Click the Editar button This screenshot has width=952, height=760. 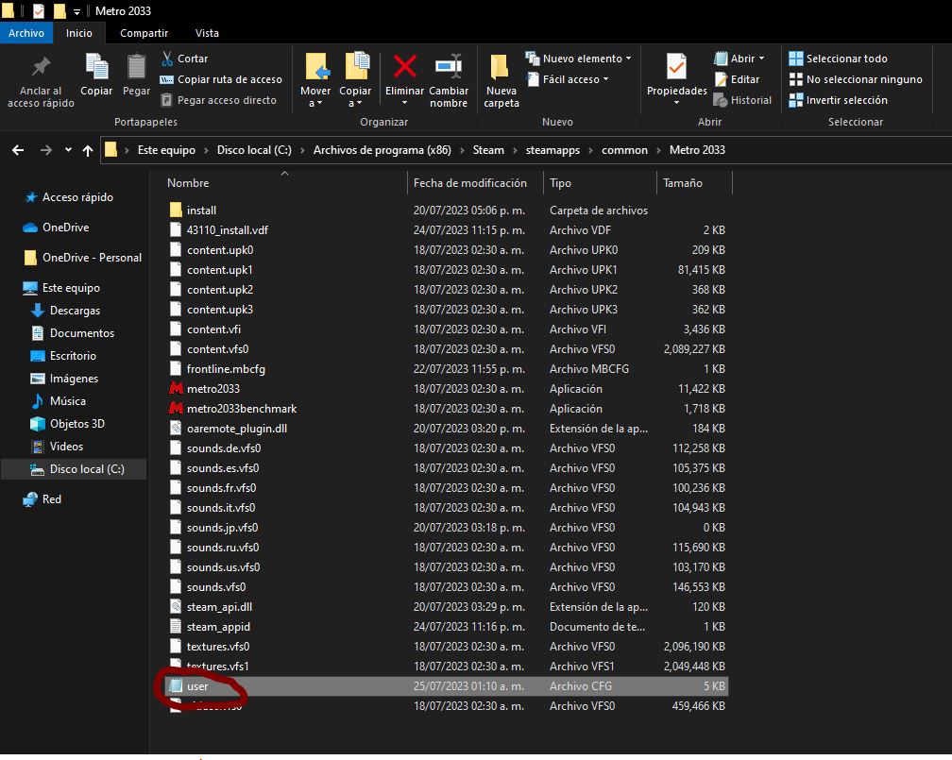click(737, 79)
